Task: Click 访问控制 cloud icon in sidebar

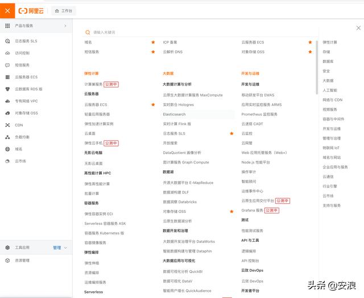Action: 7,53
